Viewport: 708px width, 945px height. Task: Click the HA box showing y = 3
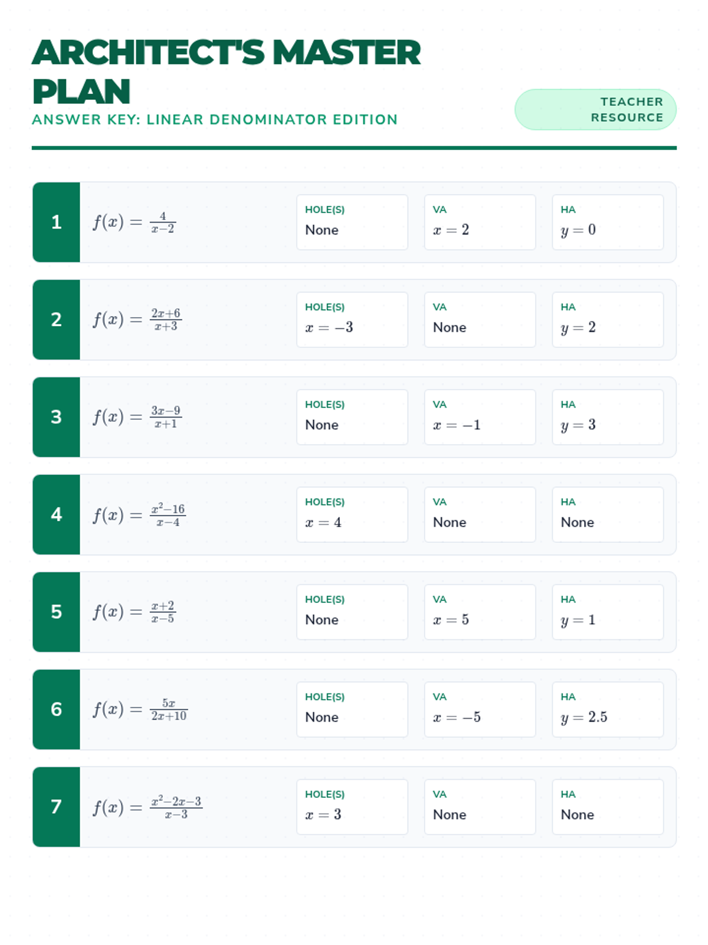click(607, 417)
